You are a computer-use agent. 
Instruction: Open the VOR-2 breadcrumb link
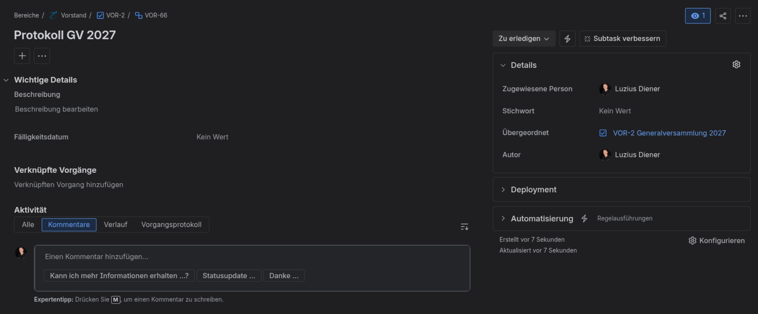[x=115, y=15]
